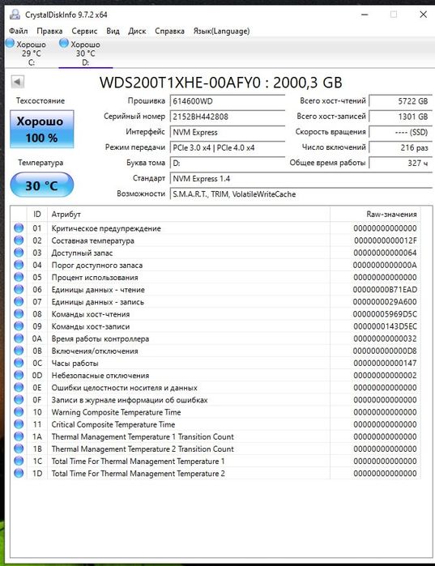The width and height of the screenshot is (435, 566).
Task: Click power on count value 216 раз
Action: click(400, 147)
